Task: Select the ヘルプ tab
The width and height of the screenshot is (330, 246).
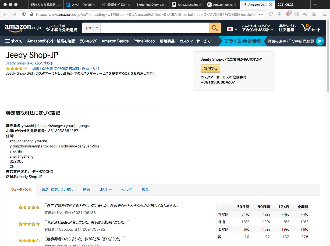Action: (x=127, y=190)
